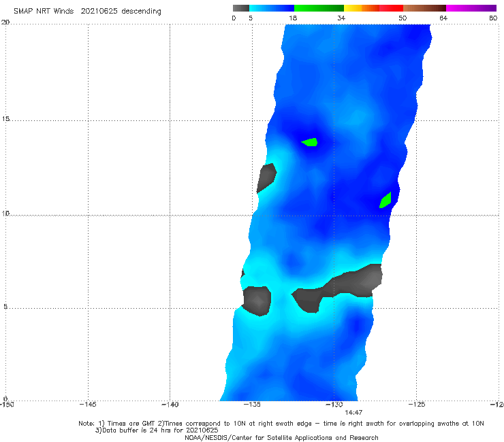Image resolution: width=504 pixels, height=442 pixels.
Task: Click the color bar label '50'
Action: (403, 18)
